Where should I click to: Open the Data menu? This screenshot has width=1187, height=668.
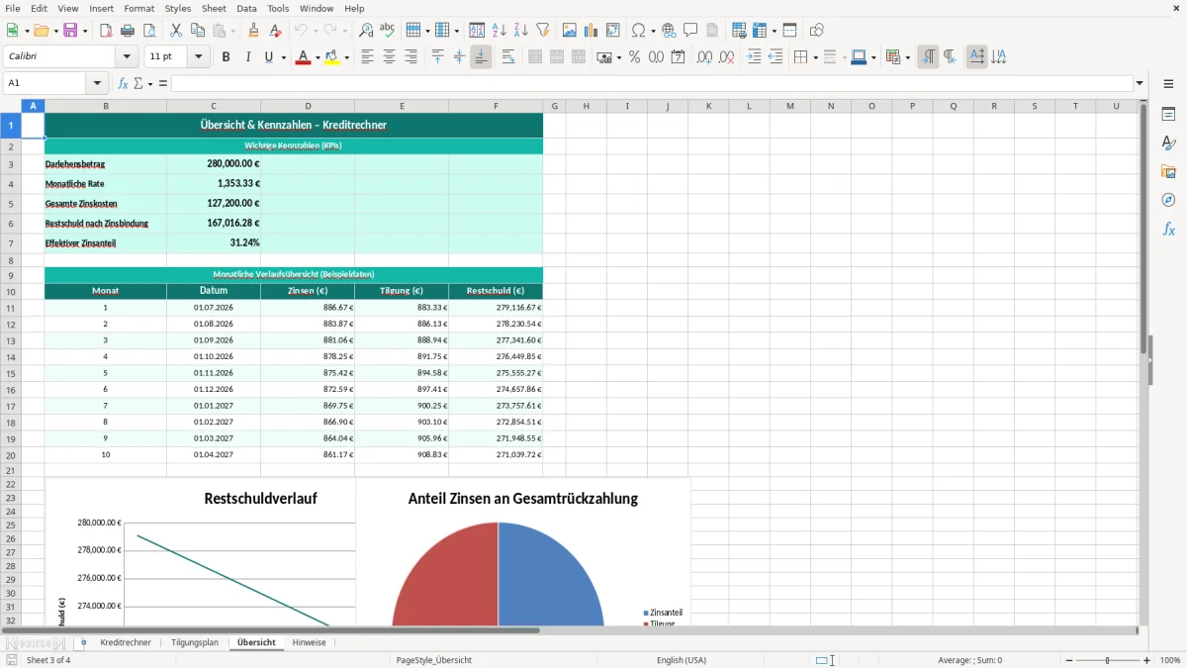tap(246, 8)
